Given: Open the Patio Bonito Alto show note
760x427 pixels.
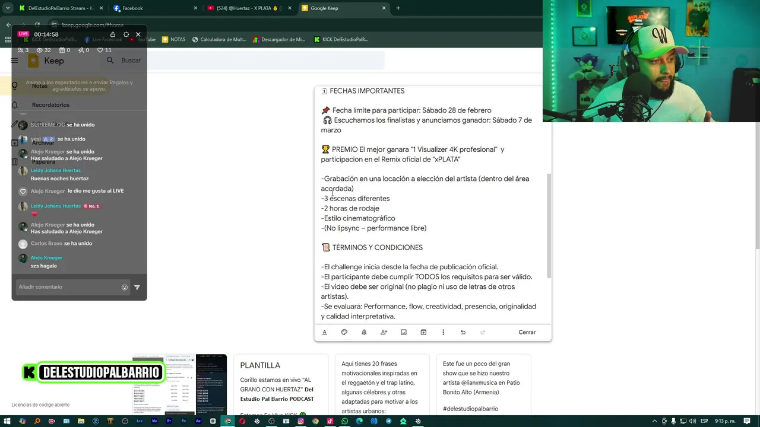Looking at the screenshot, I should point(483,384).
